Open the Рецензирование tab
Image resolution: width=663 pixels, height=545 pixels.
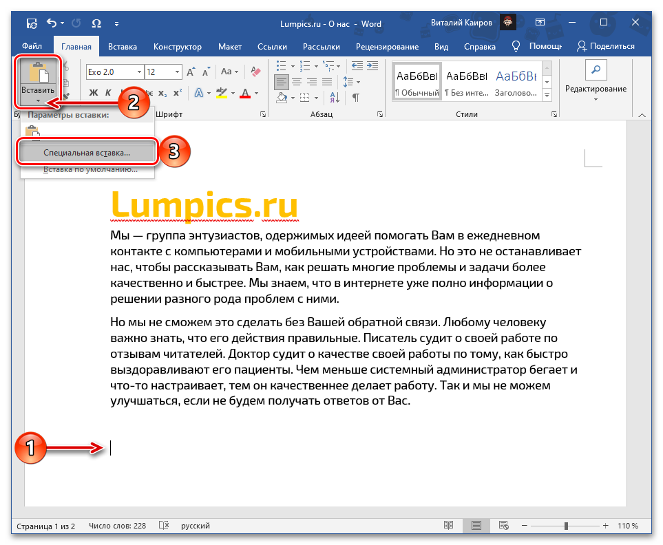tap(387, 47)
